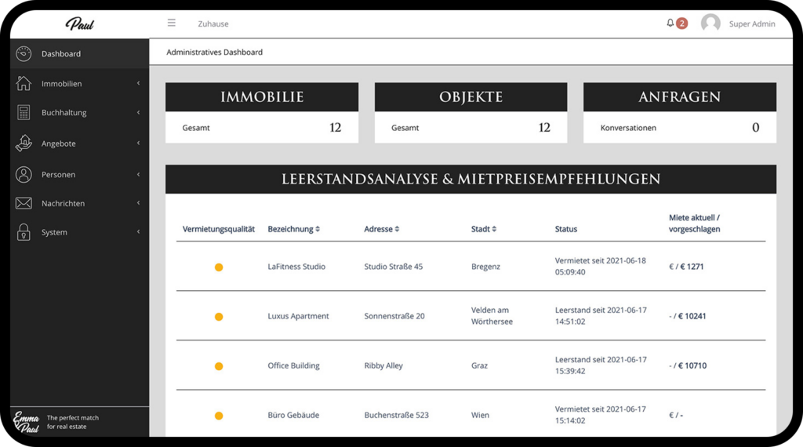
Task: Sort table by Bezeichnung column
Action: click(x=294, y=229)
